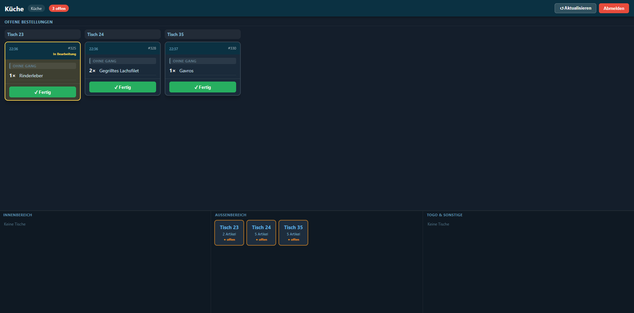This screenshot has width=634, height=313.
Task: Open Tisch 23 tile in Aussenbereich
Action: click(x=229, y=233)
